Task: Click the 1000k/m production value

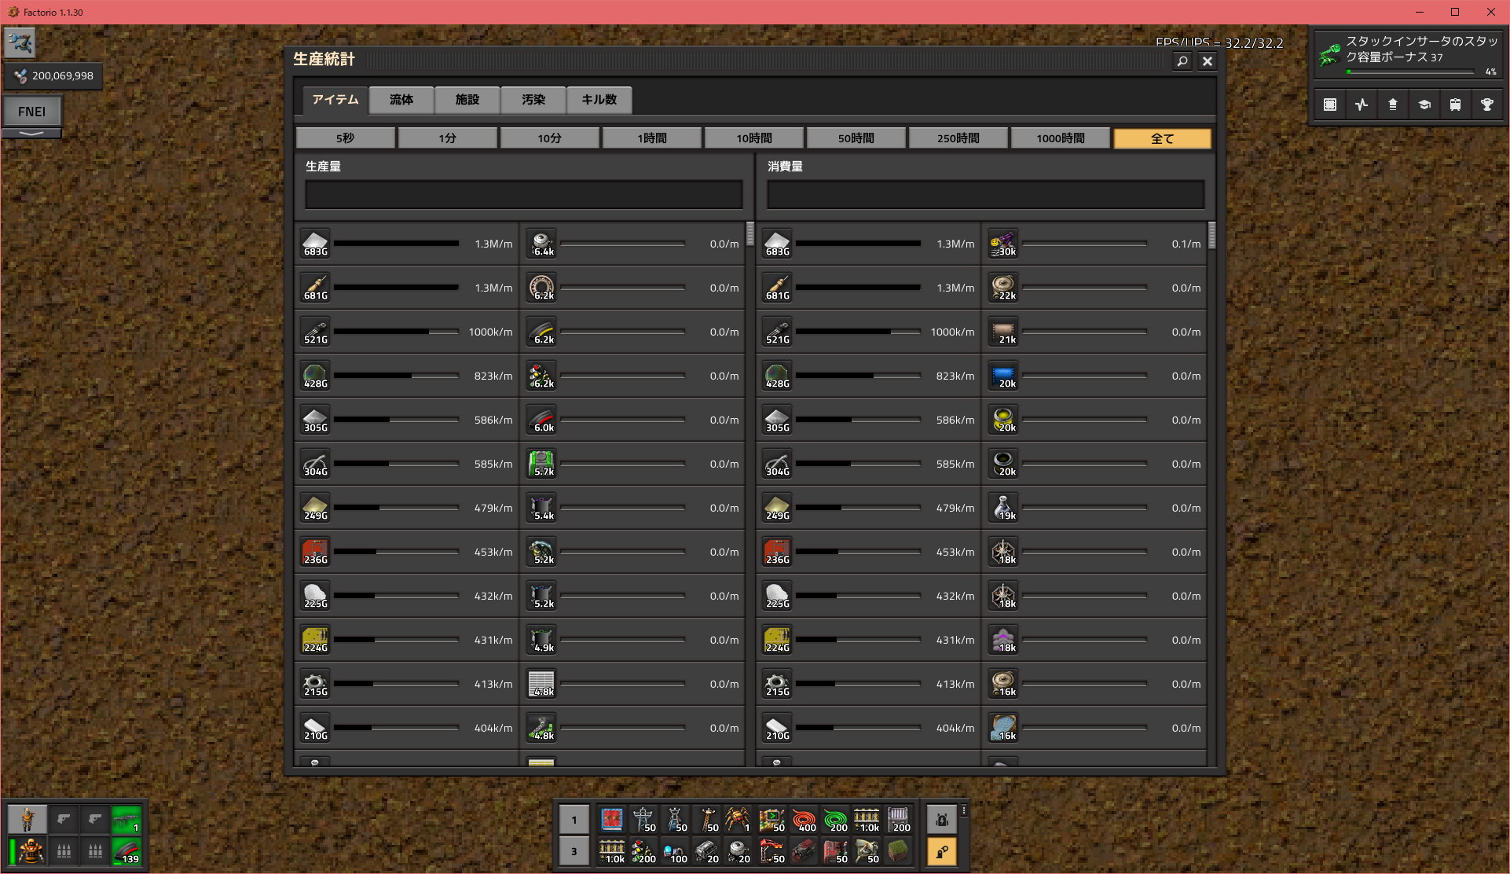Action: [x=490, y=332]
